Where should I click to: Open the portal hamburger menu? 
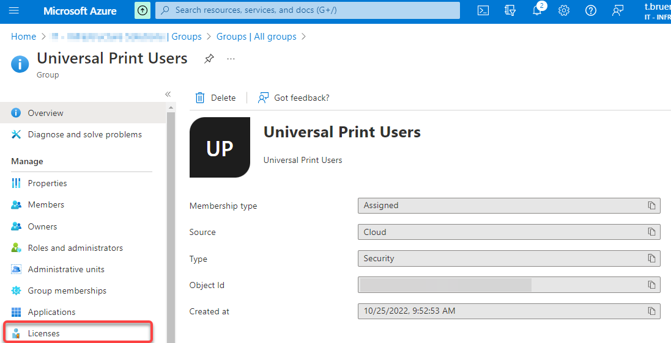coord(14,10)
